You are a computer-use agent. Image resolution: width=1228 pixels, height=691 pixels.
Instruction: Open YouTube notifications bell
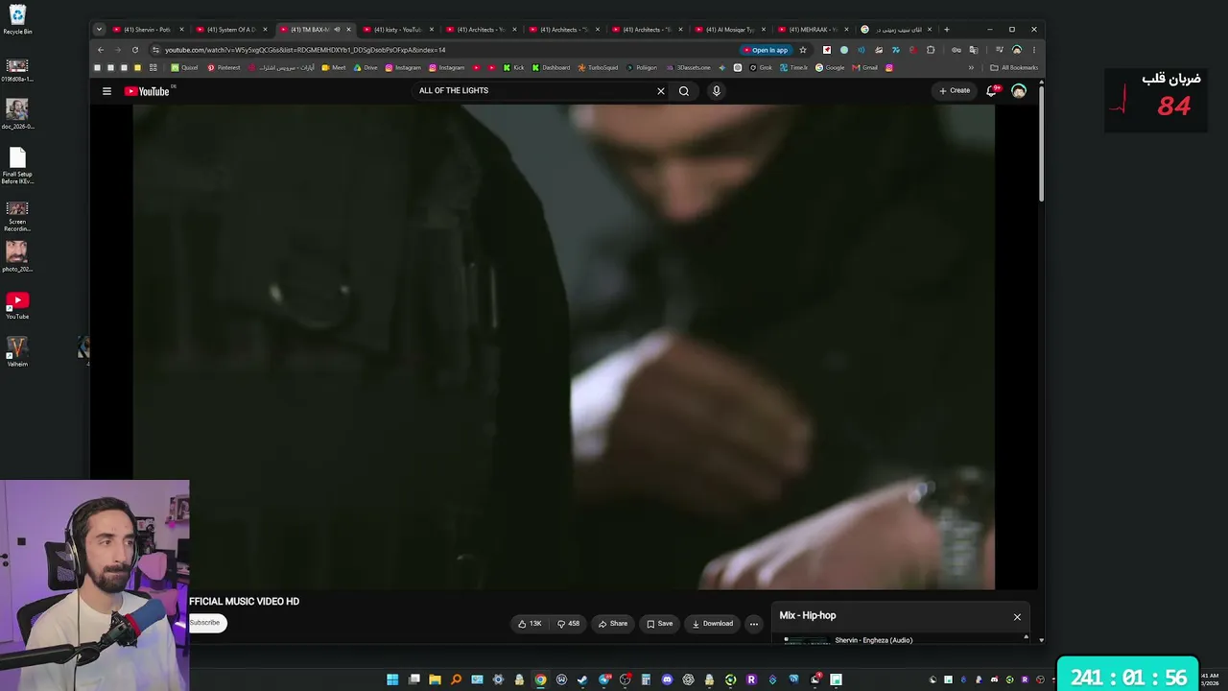[x=992, y=91]
